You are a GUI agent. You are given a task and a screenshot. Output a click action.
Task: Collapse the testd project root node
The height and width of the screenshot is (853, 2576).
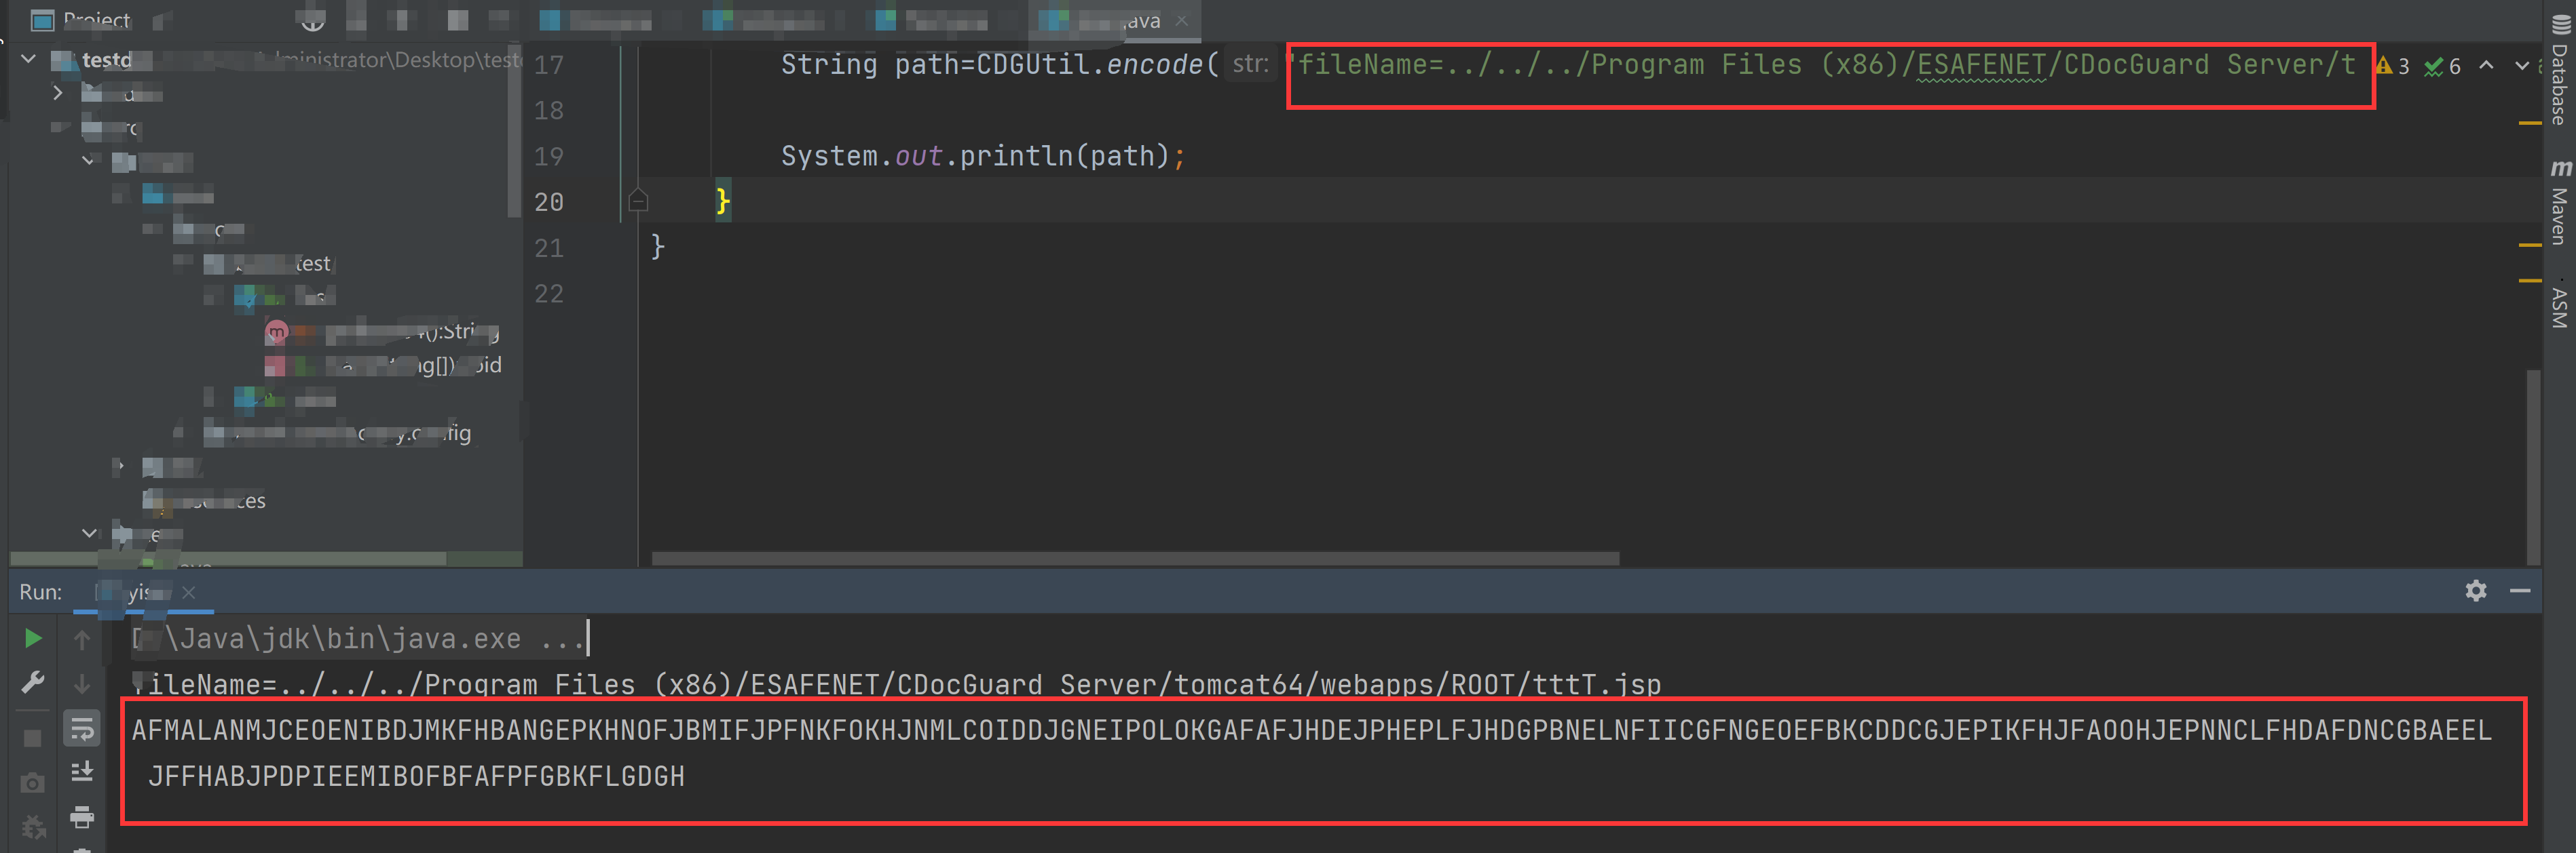(x=29, y=60)
